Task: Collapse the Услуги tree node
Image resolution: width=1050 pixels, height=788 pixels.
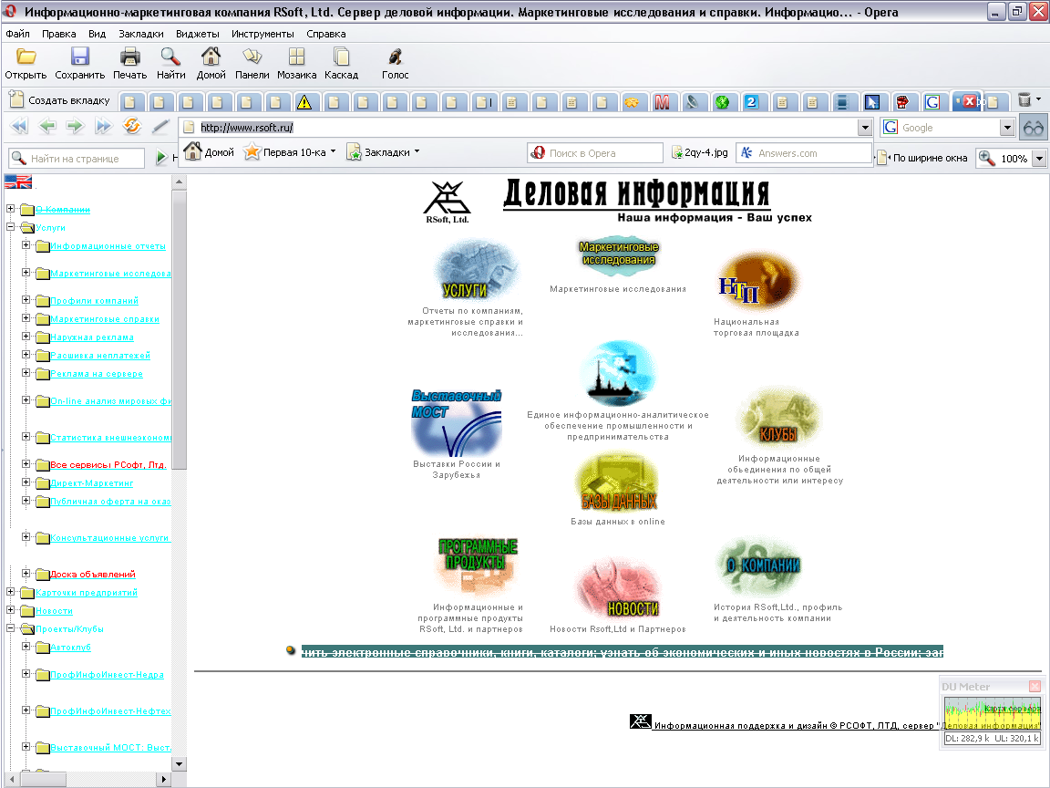Action: 11,227
